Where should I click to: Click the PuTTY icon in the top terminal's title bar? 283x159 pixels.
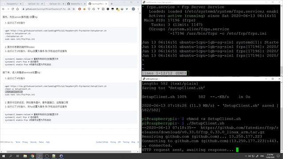[x=144, y=2]
